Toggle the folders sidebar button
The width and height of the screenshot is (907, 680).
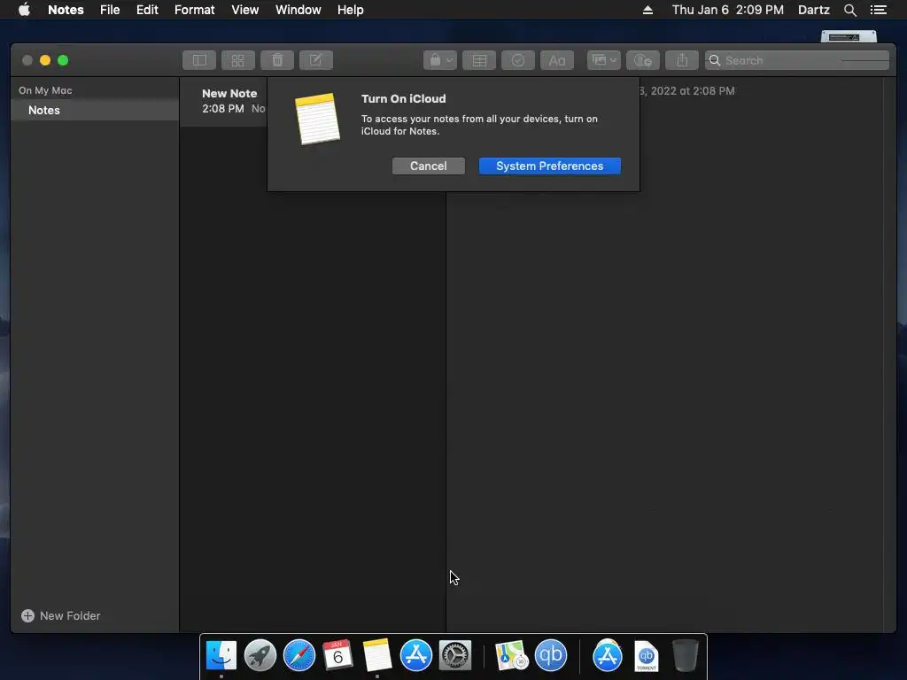(x=199, y=60)
